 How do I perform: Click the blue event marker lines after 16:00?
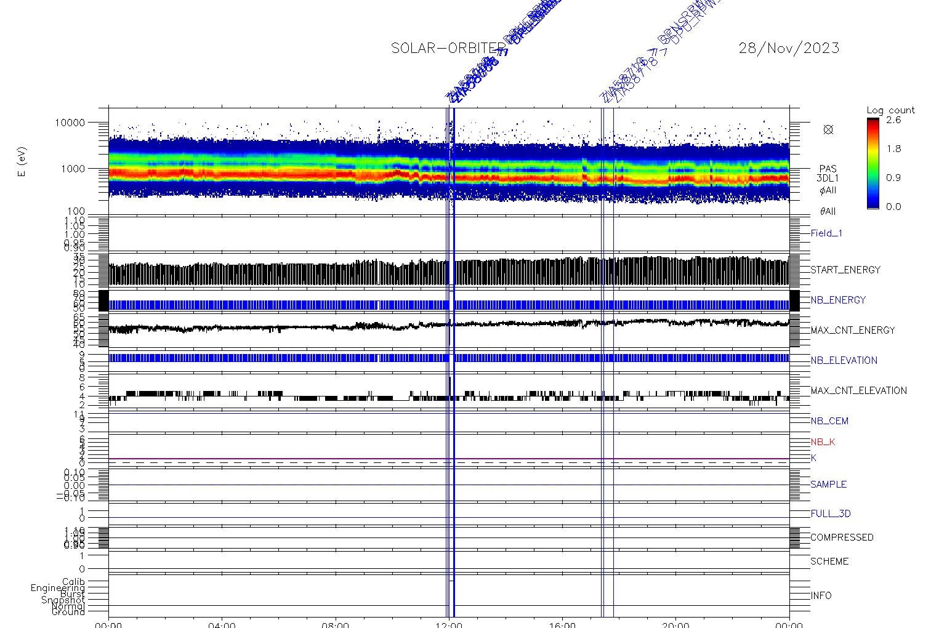(607, 362)
